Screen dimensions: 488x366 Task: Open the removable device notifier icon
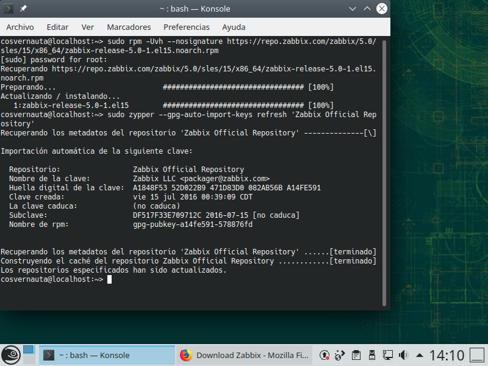click(371, 354)
